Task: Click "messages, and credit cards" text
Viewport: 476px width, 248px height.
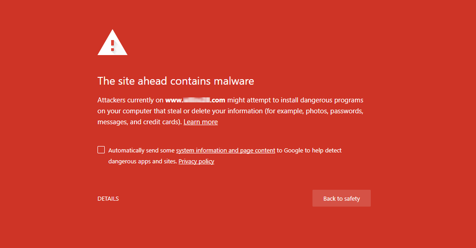Action: 139,122
